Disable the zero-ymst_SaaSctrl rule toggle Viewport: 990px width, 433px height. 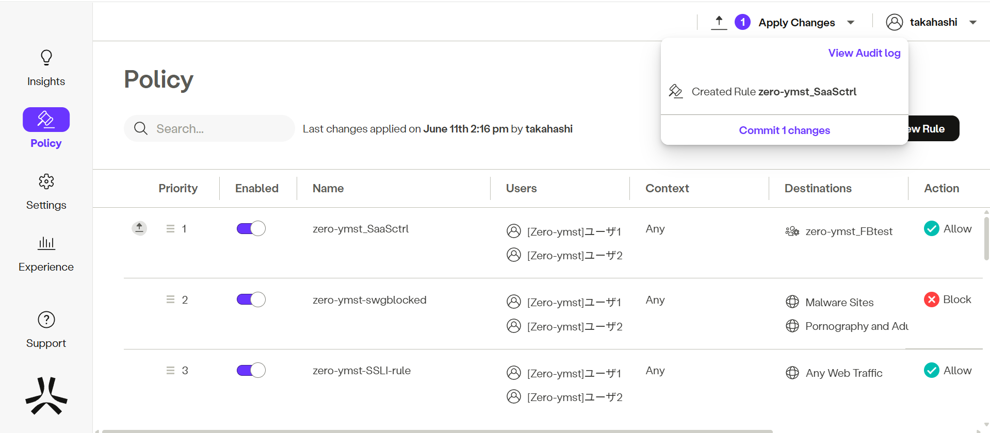pos(251,228)
